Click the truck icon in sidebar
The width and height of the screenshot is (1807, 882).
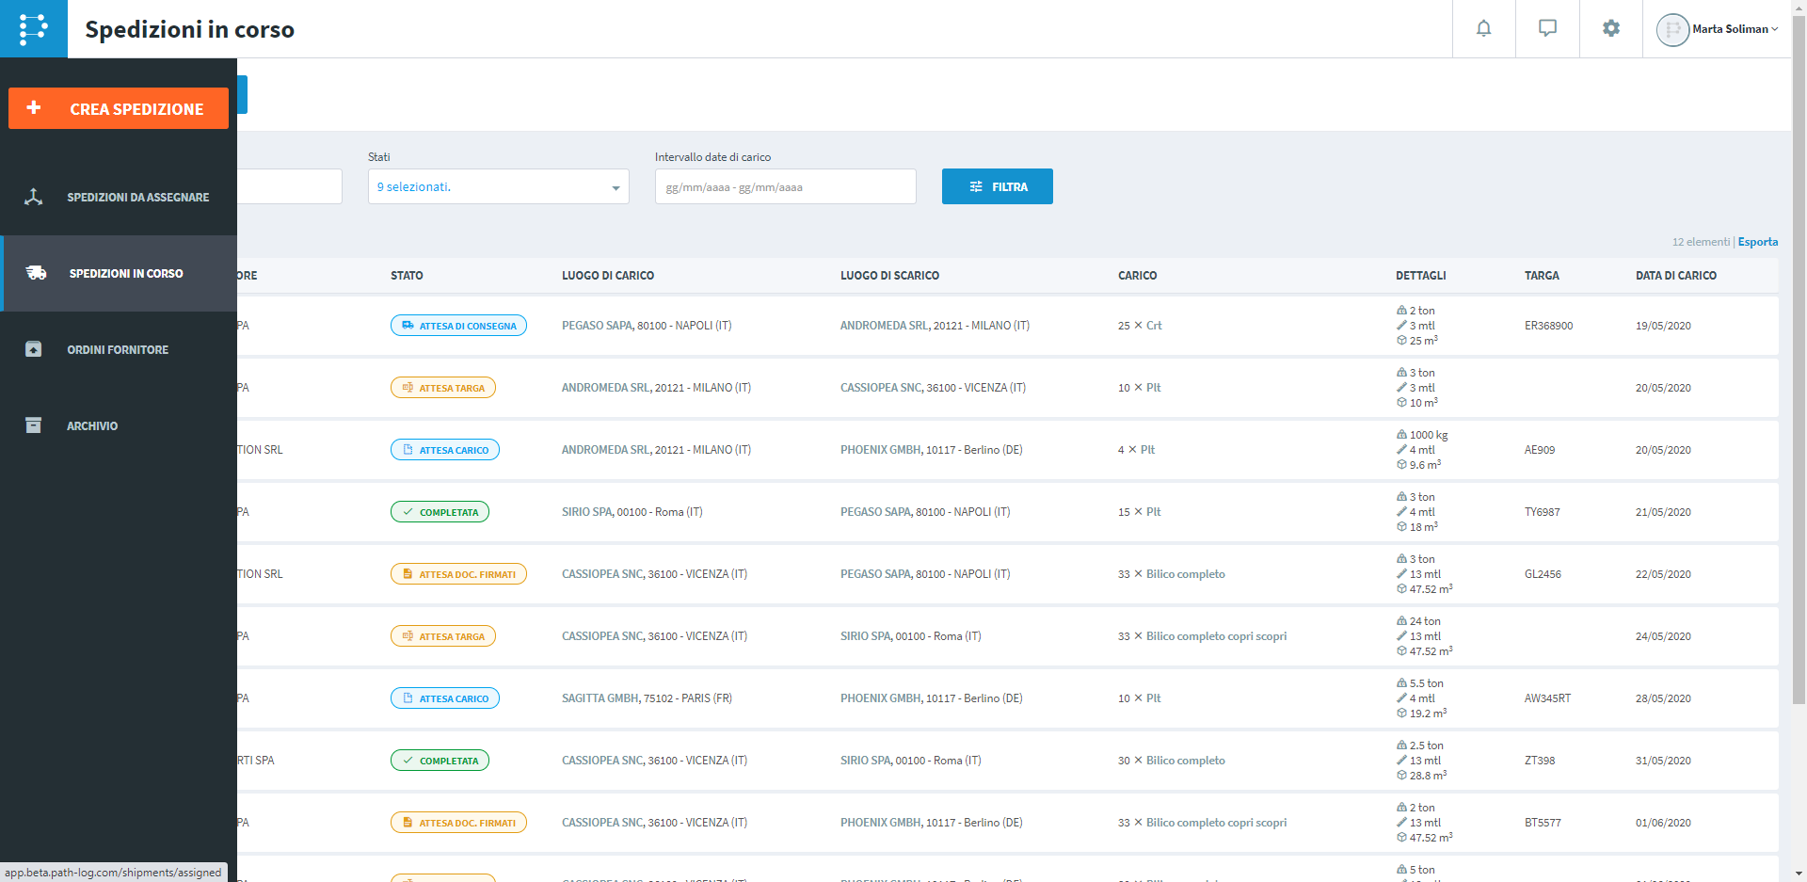tap(36, 273)
